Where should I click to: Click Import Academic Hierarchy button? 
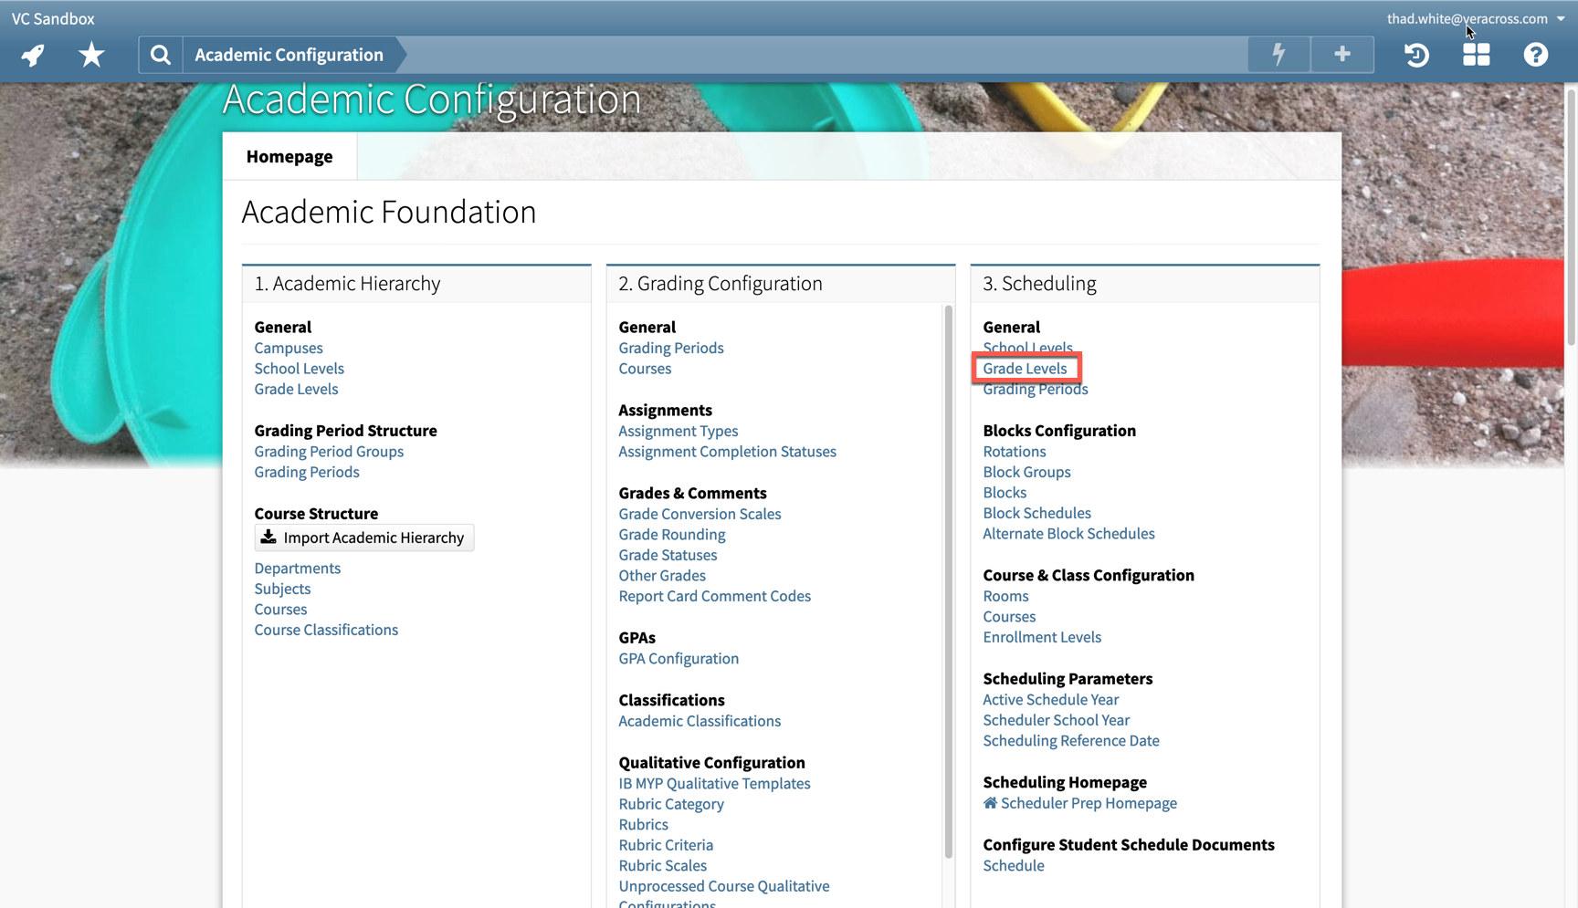click(363, 537)
